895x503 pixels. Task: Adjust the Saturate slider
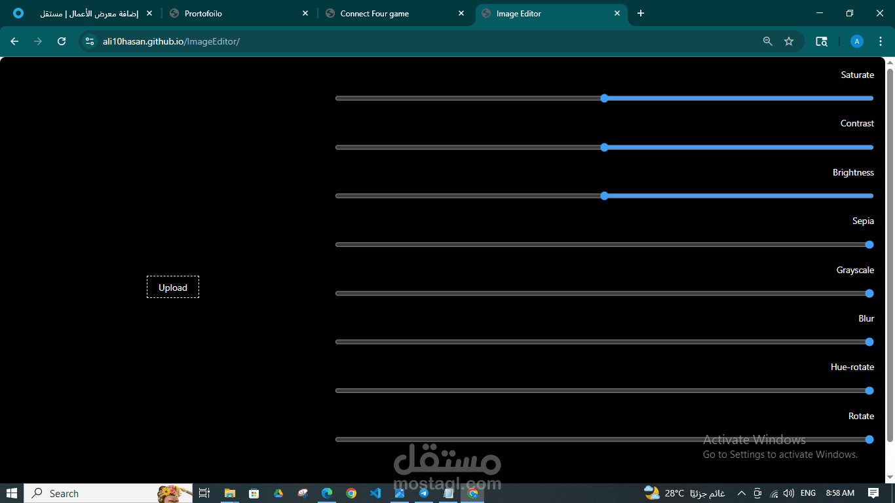pos(604,98)
